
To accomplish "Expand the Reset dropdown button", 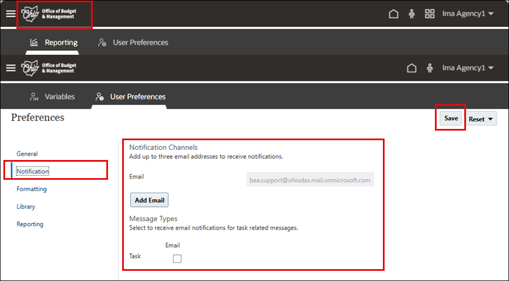I will click(481, 119).
